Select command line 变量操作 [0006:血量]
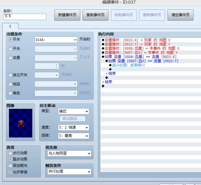This screenshot has width=201, height=185. tap(151, 48)
